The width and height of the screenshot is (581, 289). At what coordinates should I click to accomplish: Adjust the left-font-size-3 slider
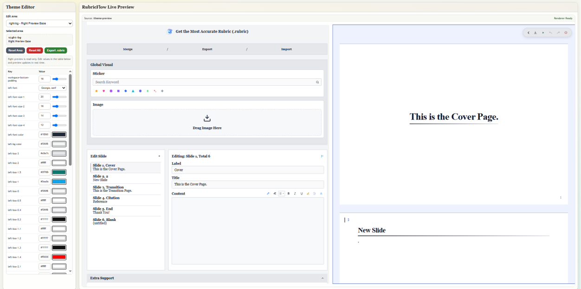pos(59,116)
